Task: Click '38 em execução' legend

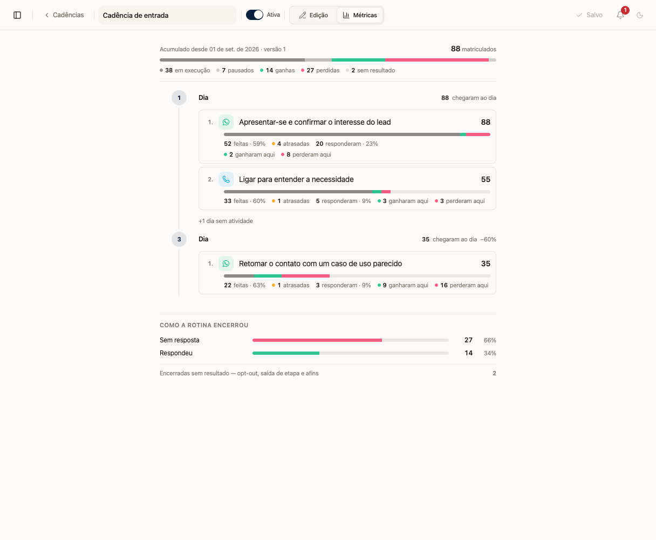Action: 185,70
